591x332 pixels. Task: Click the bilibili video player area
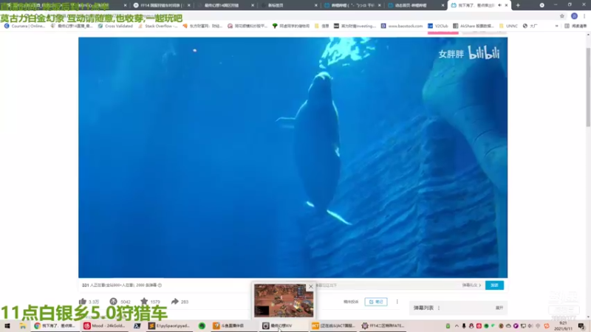click(293, 157)
